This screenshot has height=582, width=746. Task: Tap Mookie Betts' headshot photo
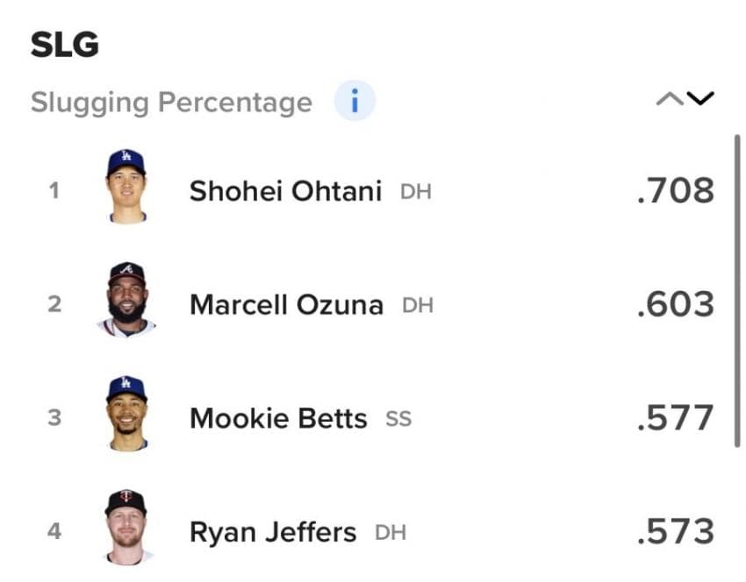click(x=126, y=414)
